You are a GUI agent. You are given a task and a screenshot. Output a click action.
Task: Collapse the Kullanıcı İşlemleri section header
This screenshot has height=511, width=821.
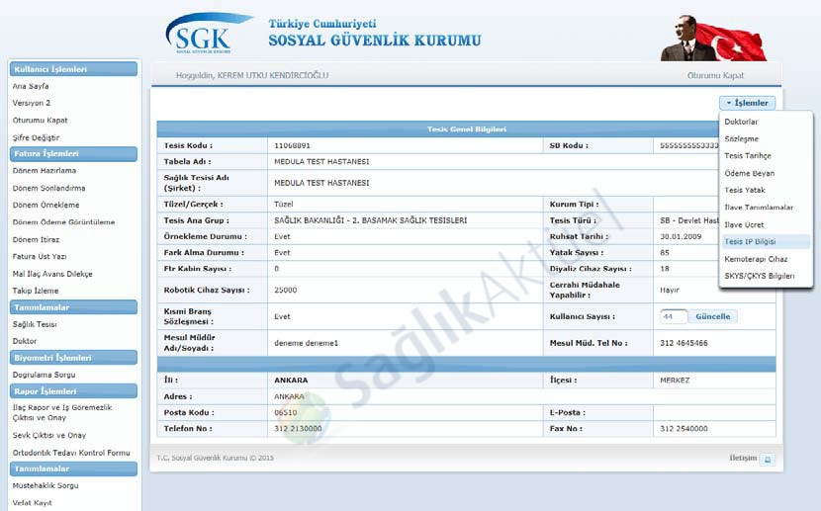73,69
